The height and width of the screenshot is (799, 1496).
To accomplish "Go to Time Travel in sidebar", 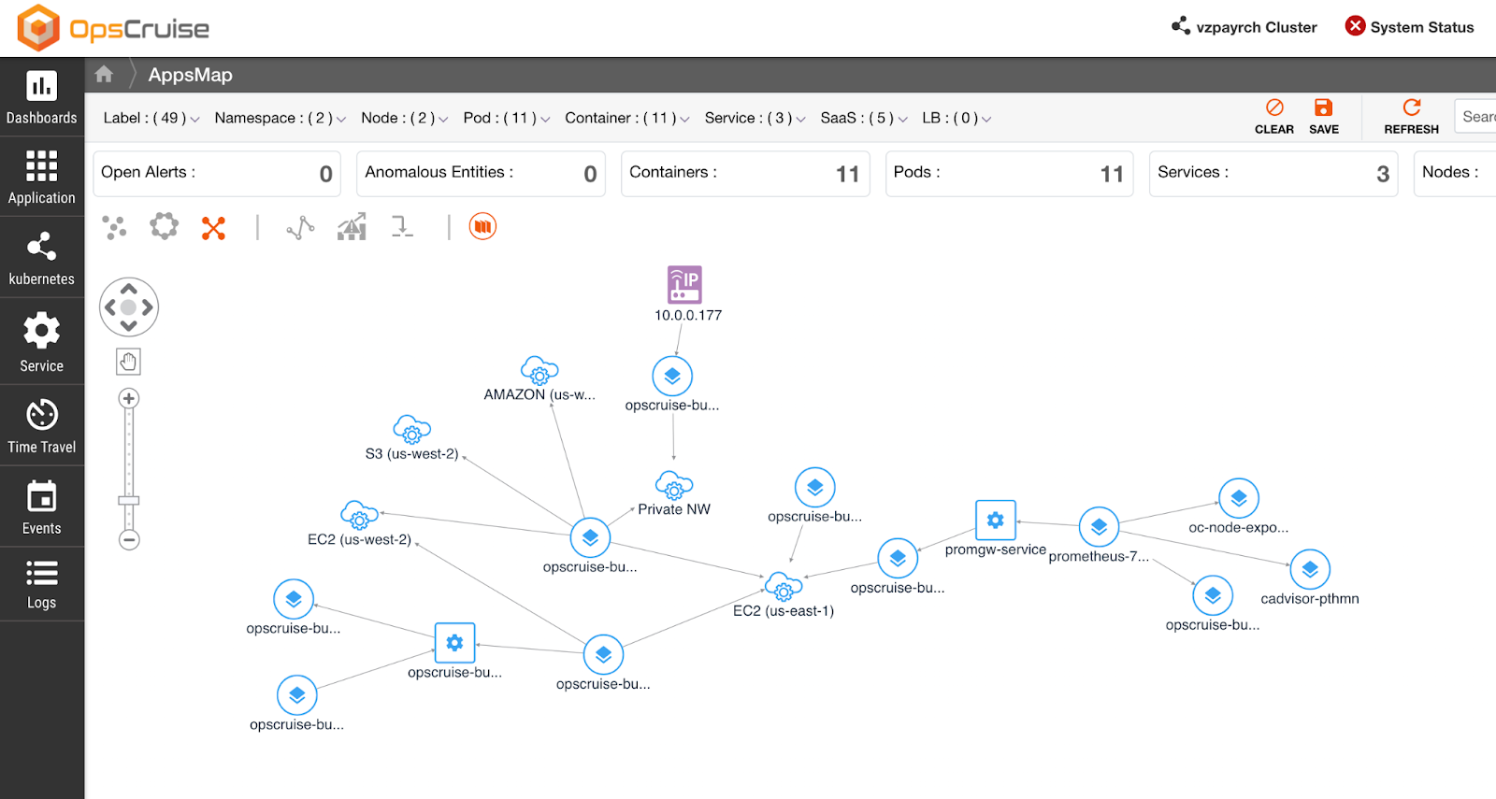I will point(41,425).
